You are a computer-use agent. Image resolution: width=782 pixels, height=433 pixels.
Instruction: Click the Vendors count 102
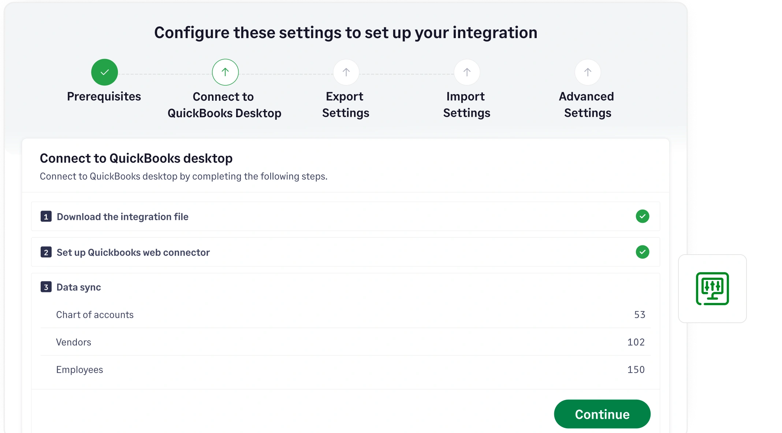coord(636,342)
